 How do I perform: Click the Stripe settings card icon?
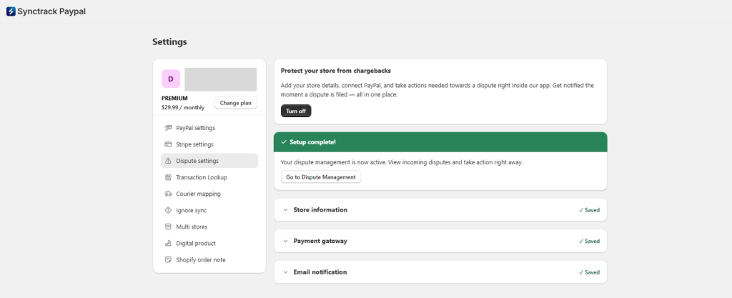click(x=169, y=144)
